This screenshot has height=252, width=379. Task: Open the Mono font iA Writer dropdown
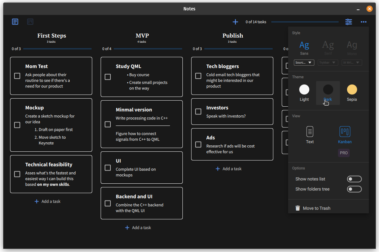point(352,63)
